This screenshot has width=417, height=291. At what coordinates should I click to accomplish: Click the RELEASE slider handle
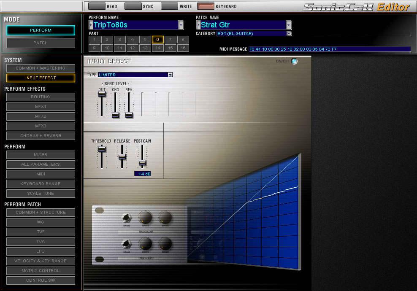122,156
